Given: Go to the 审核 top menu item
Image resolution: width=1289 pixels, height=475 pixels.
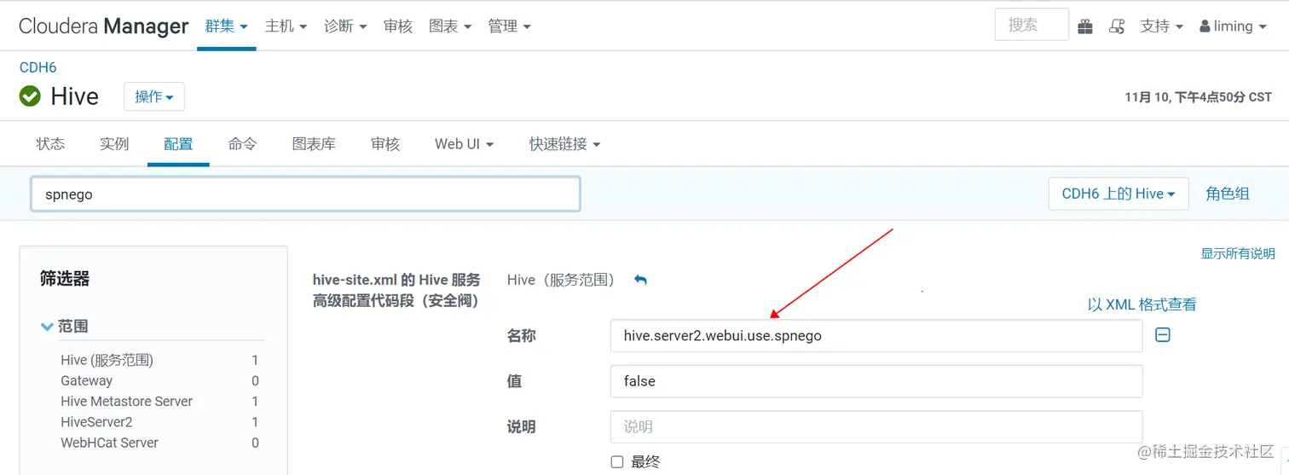Looking at the screenshot, I should coord(398,26).
